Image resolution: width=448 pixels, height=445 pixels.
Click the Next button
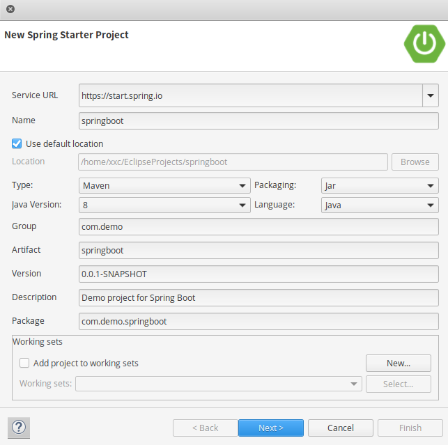(270, 428)
